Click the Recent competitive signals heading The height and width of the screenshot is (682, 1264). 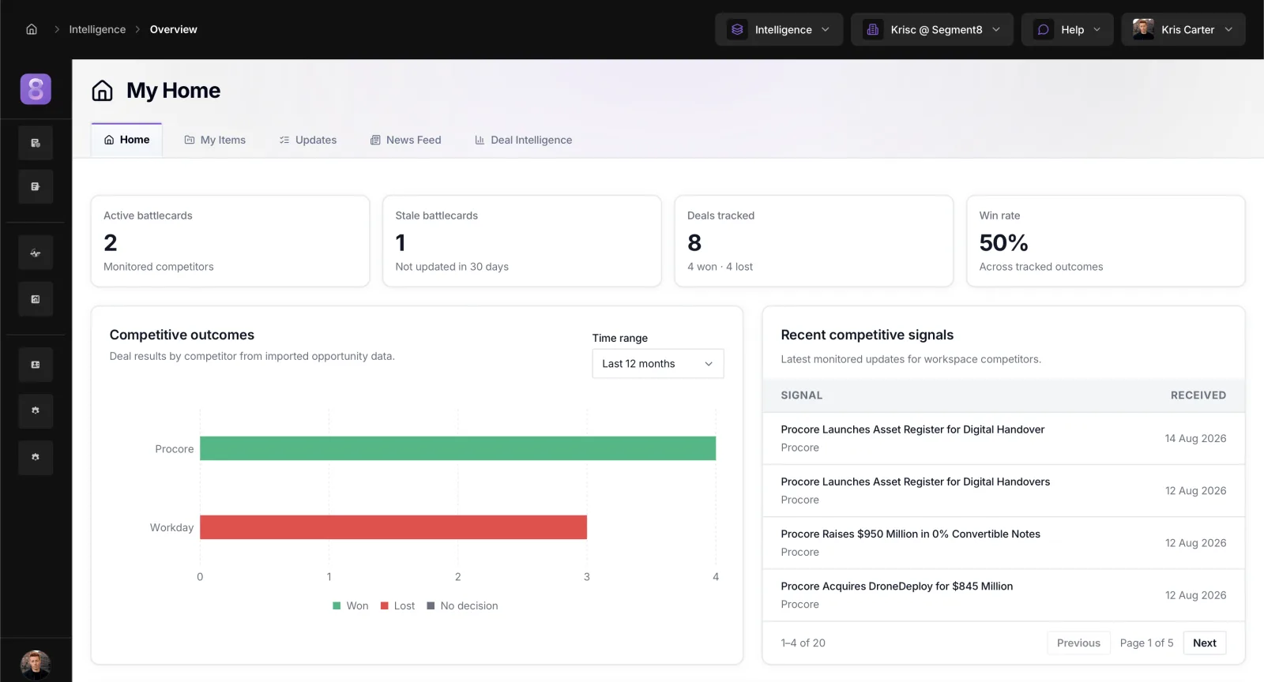[867, 335]
